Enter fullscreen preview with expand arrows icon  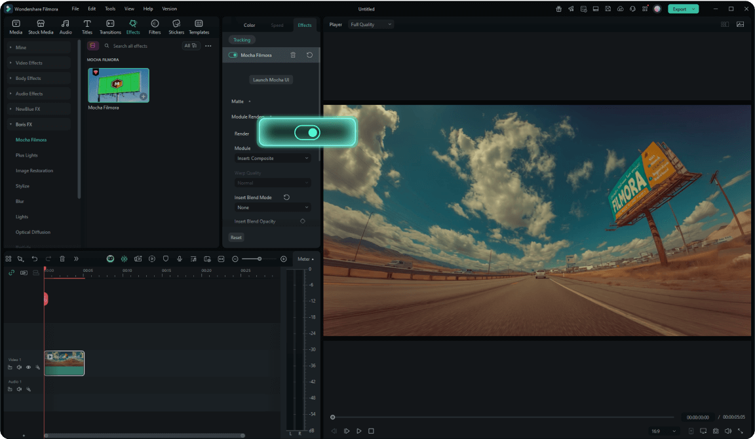pos(741,431)
